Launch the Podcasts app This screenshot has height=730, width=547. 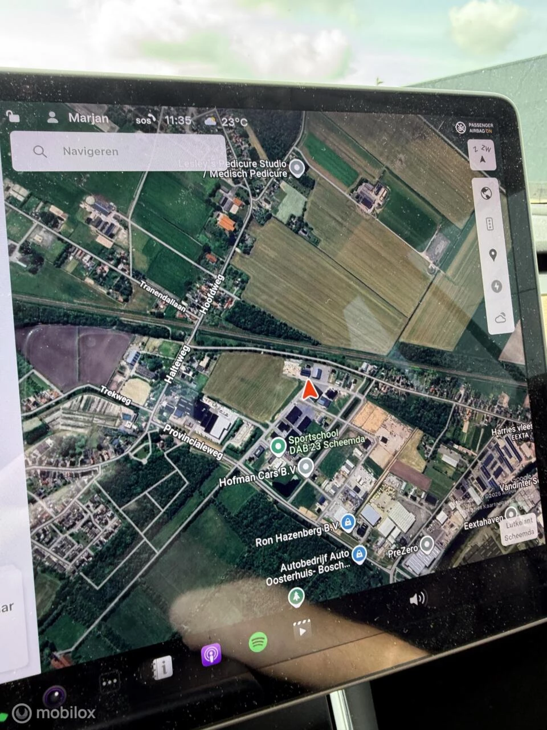coord(211,655)
